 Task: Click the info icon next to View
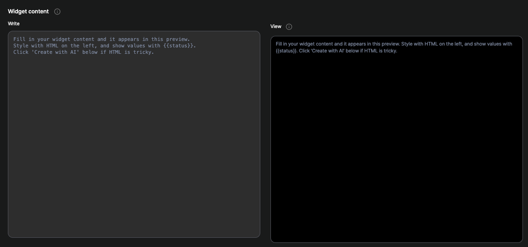click(x=289, y=27)
